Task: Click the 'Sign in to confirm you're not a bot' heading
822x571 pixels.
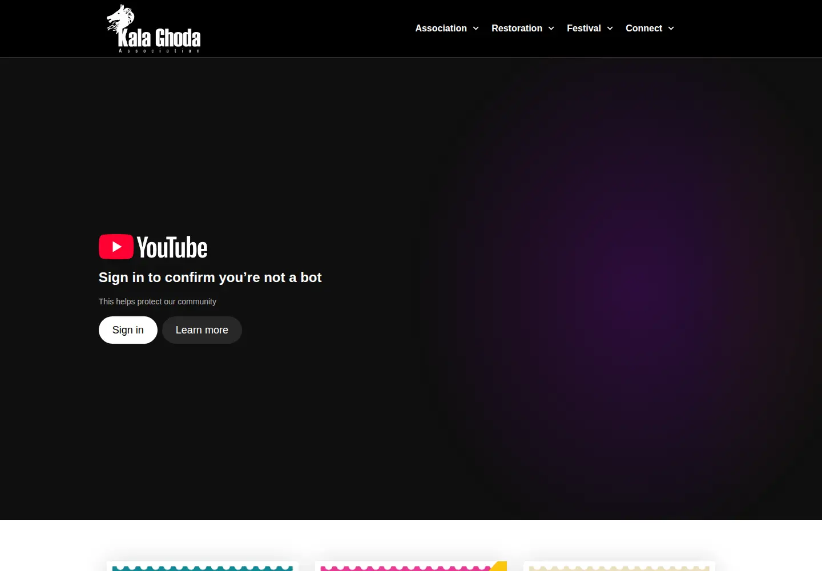Action: (x=210, y=278)
